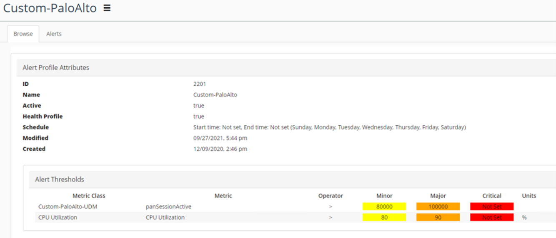Viewport: 556px width, 238px height.
Task: Click the CPU Utilization metric class cell
Action: pos(58,217)
